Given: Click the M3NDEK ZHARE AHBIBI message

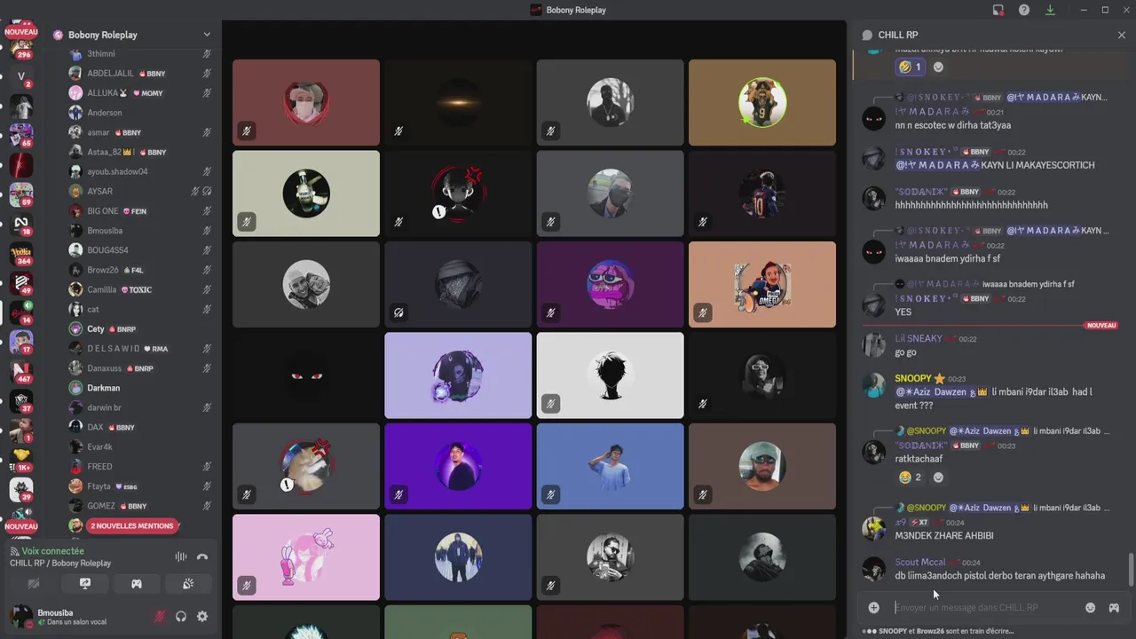Looking at the screenshot, I should 944,536.
